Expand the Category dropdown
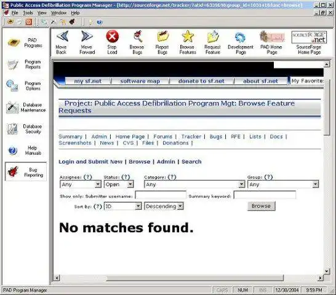Image resolution: width=336 pixels, height=295 pixels. click(241, 184)
